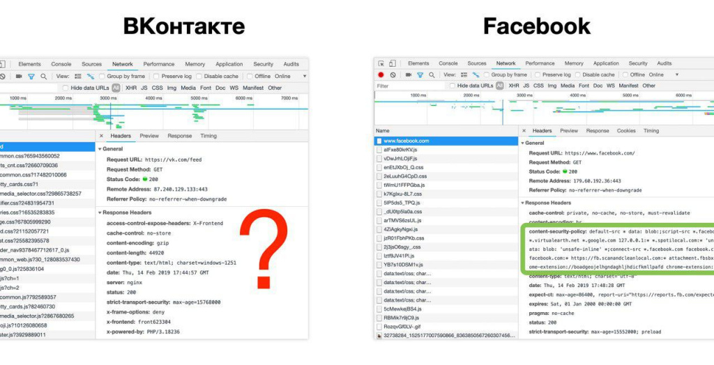Switch to large request rows view in Facebook DevTools

pos(464,75)
